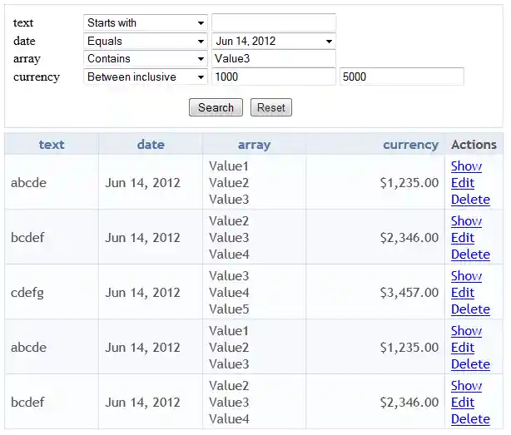Open the text filter 'Starts with' dropdown
511x435 pixels.
[x=146, y=22]
